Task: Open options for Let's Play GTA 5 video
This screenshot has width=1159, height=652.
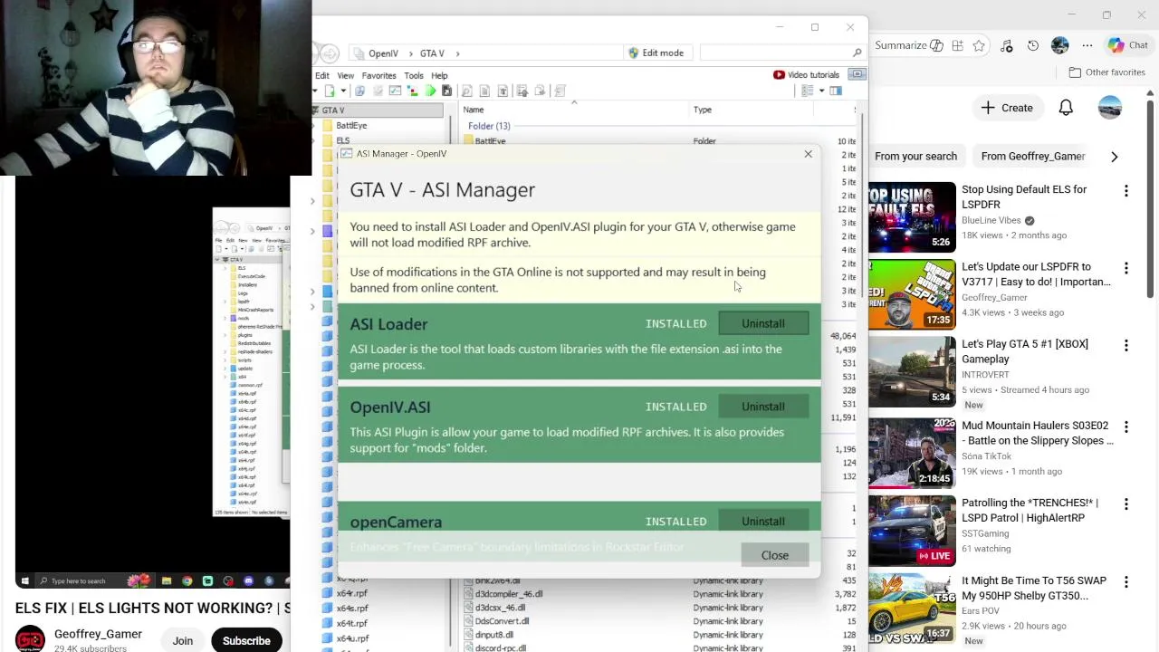Action: [x=1125, y=345]
